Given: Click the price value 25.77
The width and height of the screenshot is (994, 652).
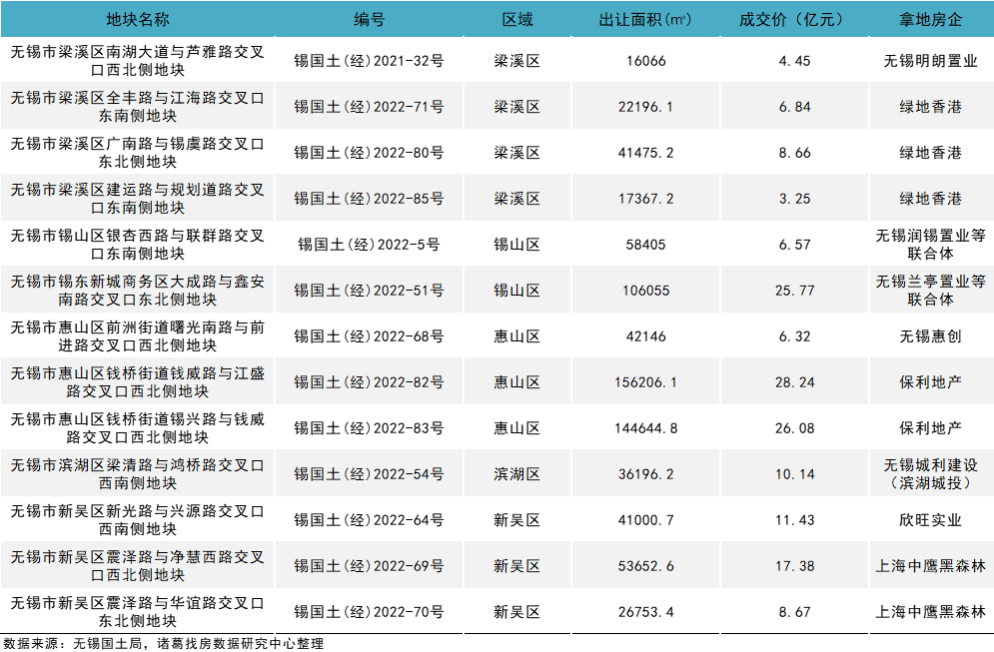Looking at the screenshot, I should click(x=794, y=291).
